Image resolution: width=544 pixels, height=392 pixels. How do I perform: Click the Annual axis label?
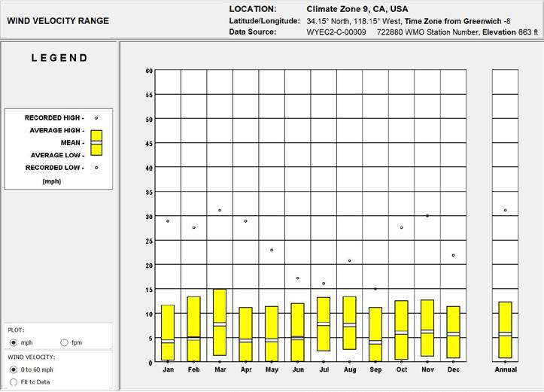coord(506,369)
